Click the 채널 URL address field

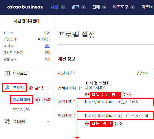click(x=115, y=102)
